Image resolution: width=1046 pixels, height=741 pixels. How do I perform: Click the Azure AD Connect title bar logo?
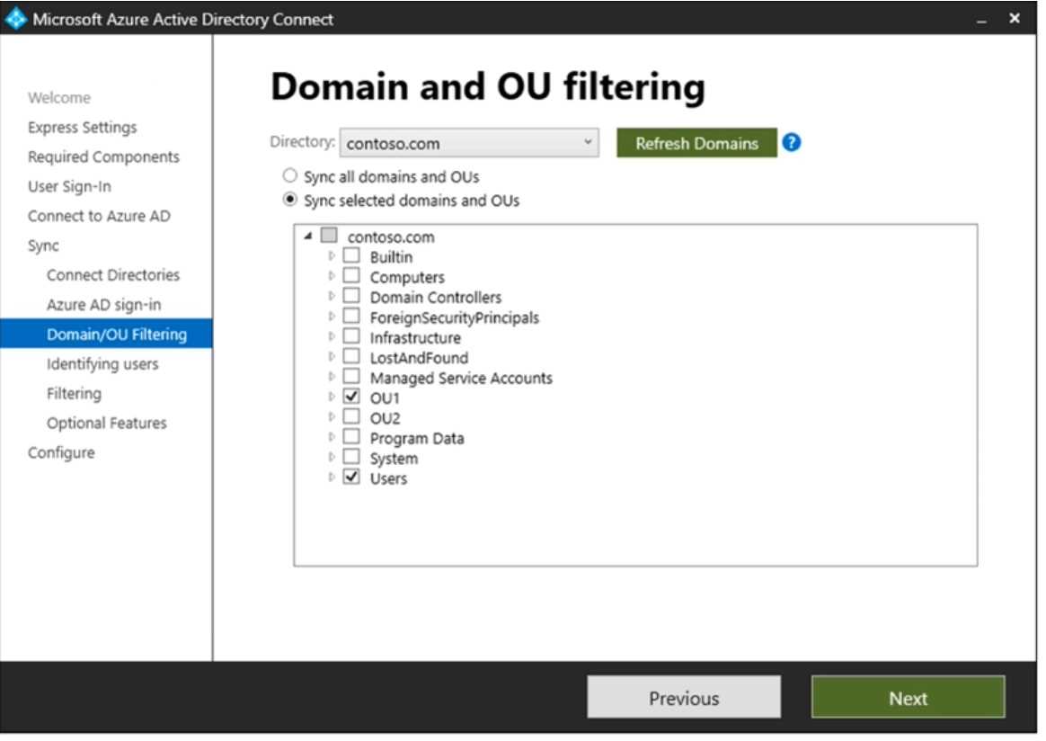coord(16,18)
